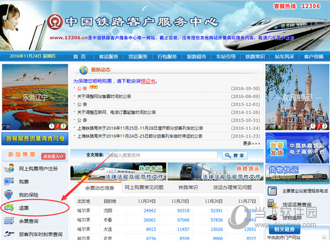Screen dimensions: 330x241
Task: Click inside the 全文搜索 input field
Action: coord(163,155)
